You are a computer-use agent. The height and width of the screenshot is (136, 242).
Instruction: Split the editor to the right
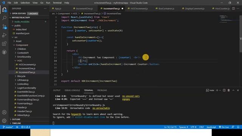click(233, 8)
